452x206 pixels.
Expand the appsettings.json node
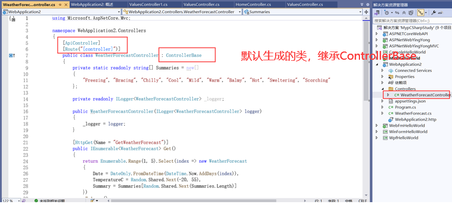pyautogui.click(x=382, y=101)
